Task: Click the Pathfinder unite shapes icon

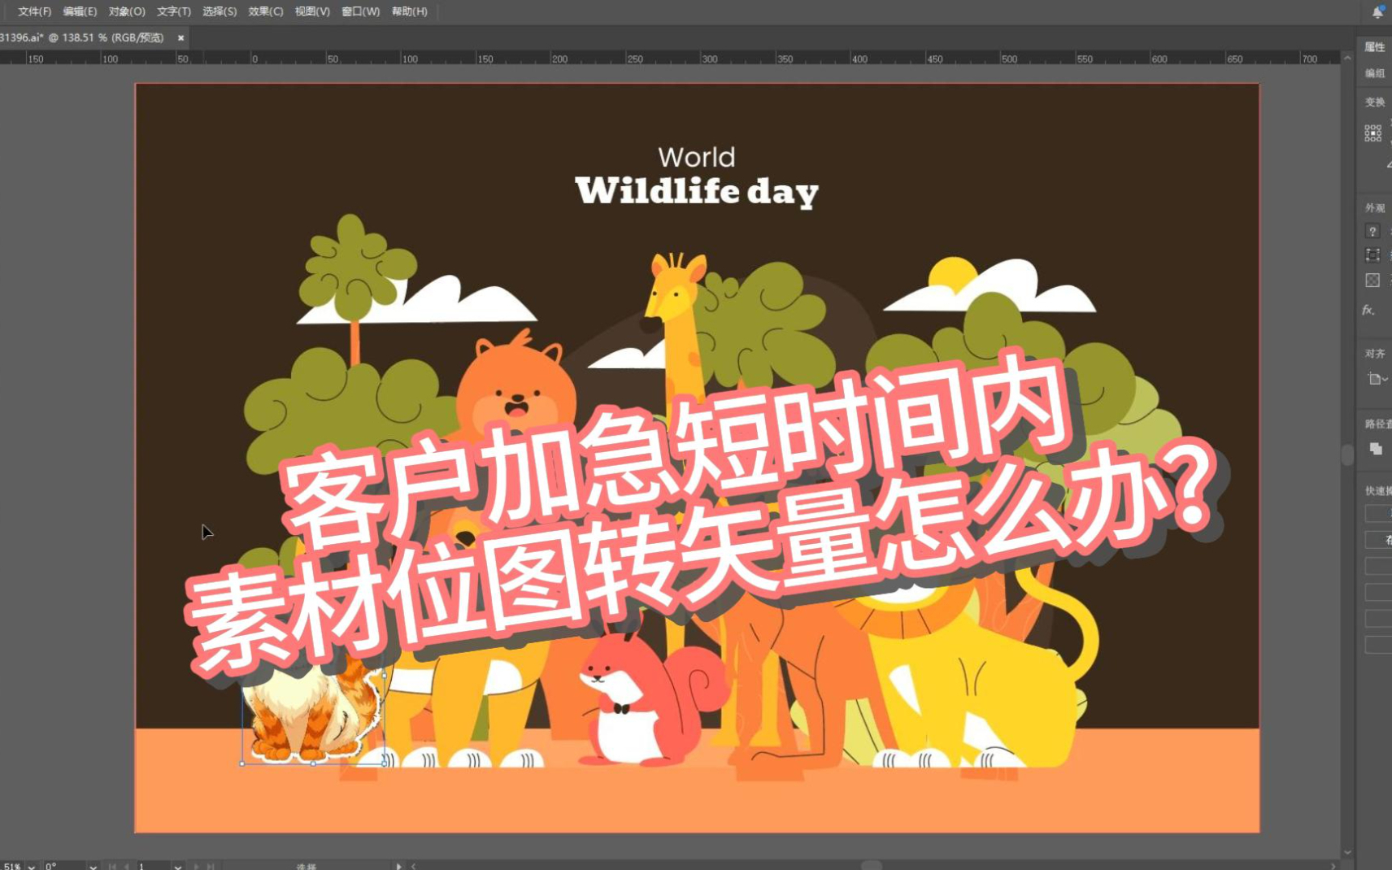Action: pos(1376,449)
